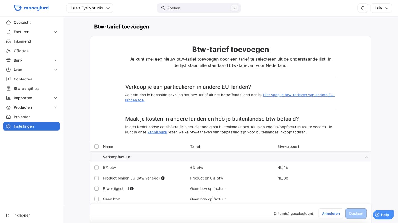Click the Moneybird logo

tap(31, 8)
